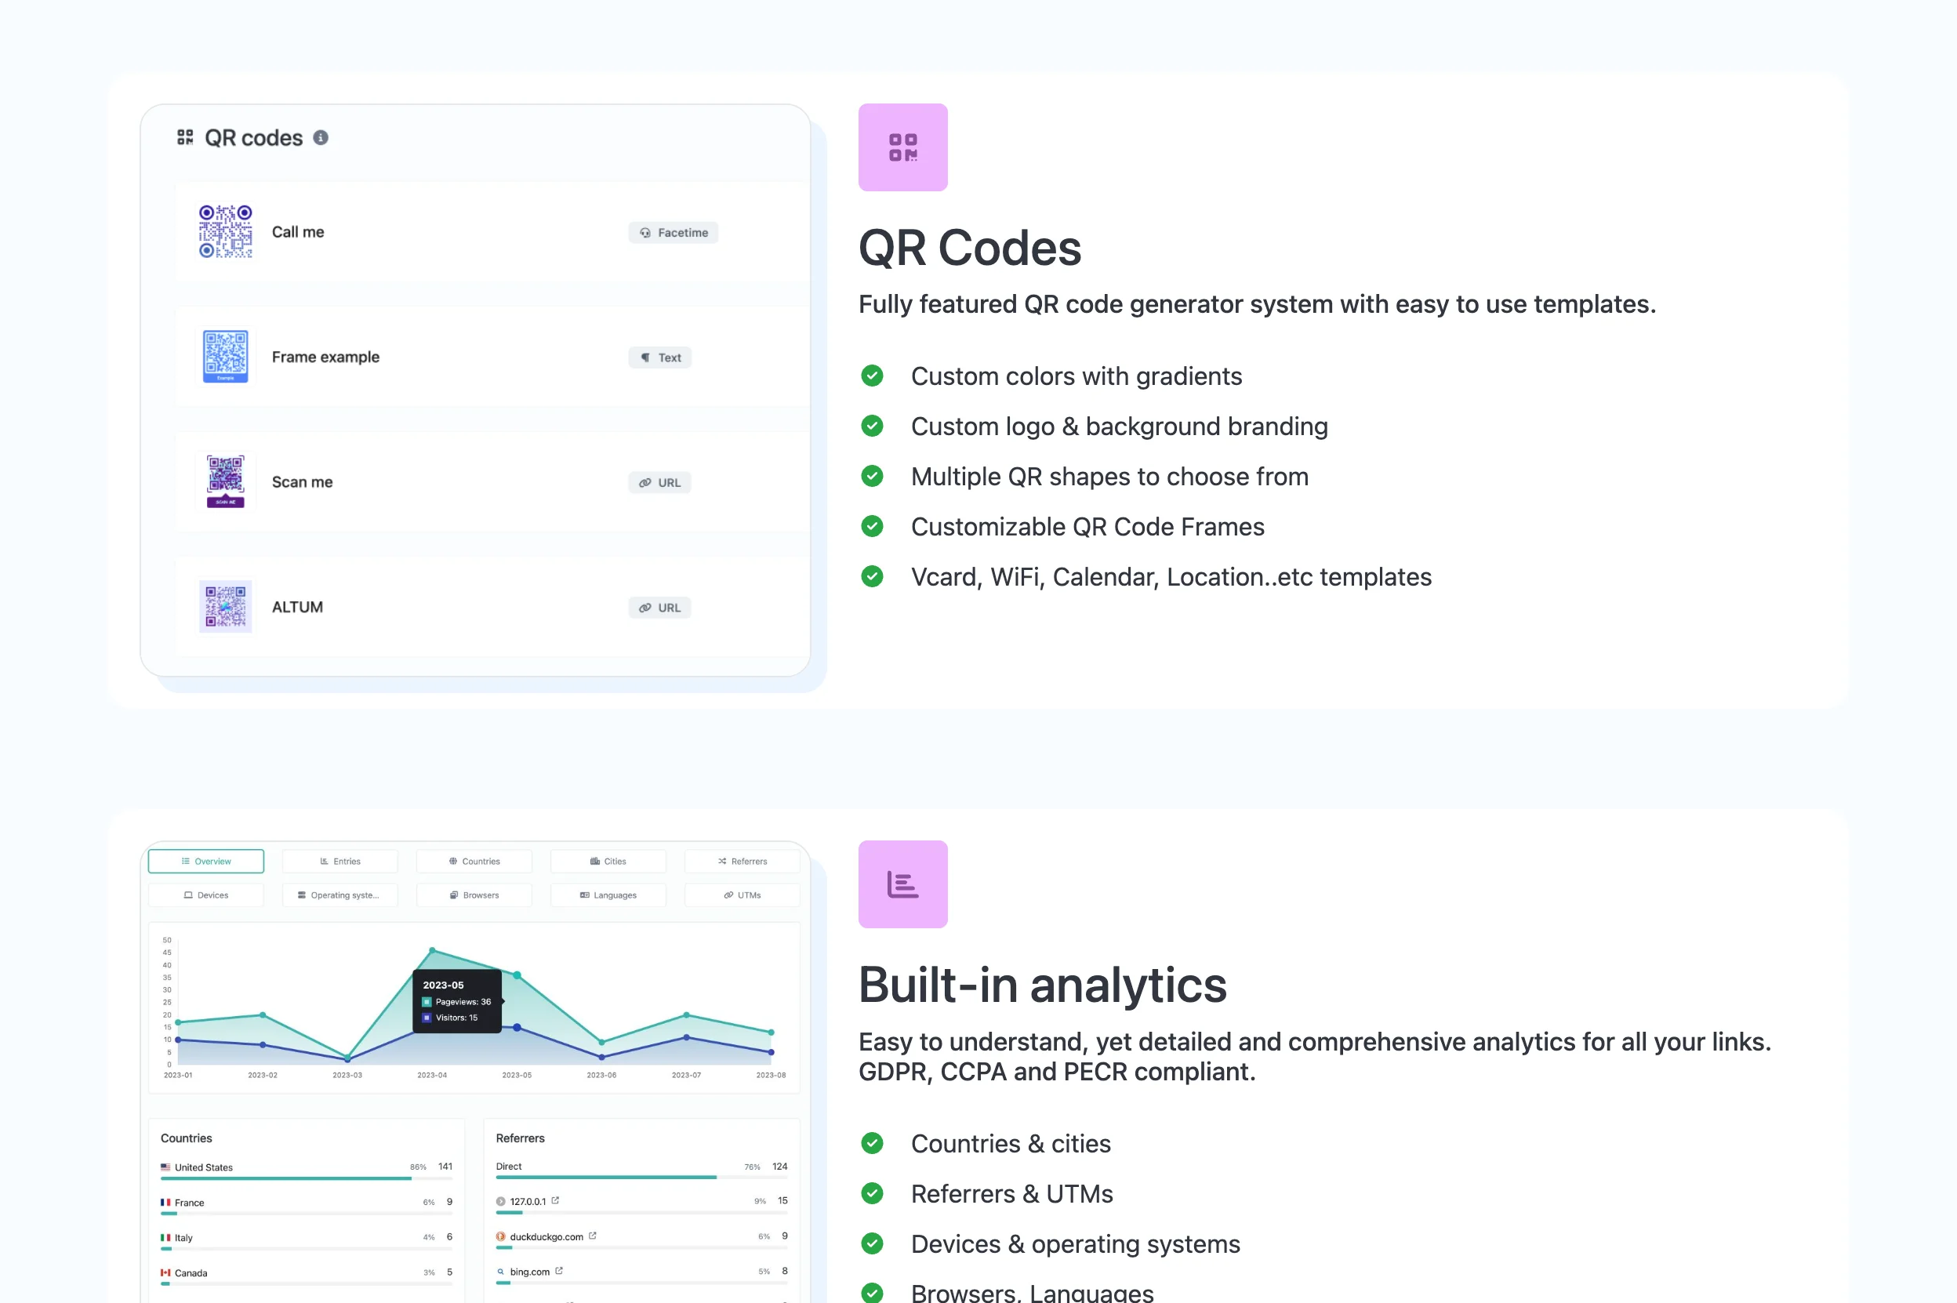
Task: Switch to the Entries tab
Action: coord(339,861)
